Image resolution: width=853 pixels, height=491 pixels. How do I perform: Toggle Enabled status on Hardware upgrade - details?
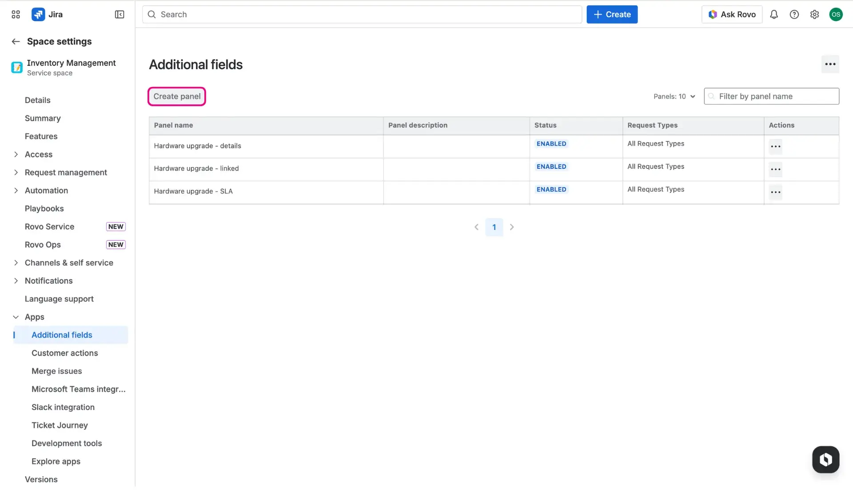pyautogui.click(x=551, y=143)
